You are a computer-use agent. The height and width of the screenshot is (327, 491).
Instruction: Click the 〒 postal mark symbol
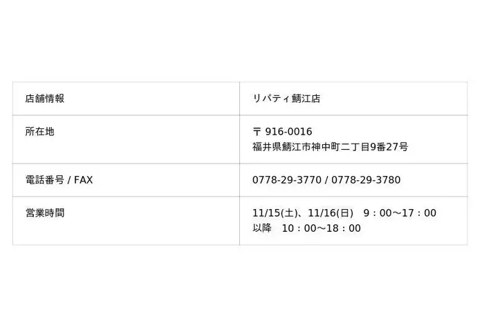coord(257,132)
